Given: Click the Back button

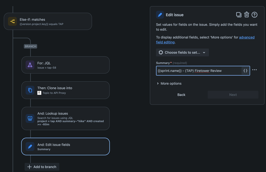Looking at the screenshot, I should [x=181, y=95].
